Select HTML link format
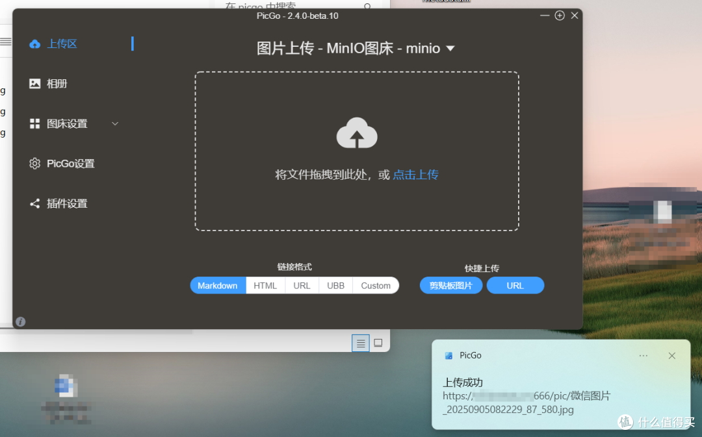The height and width of the screenshot is (437, 702). click(265, 285)
